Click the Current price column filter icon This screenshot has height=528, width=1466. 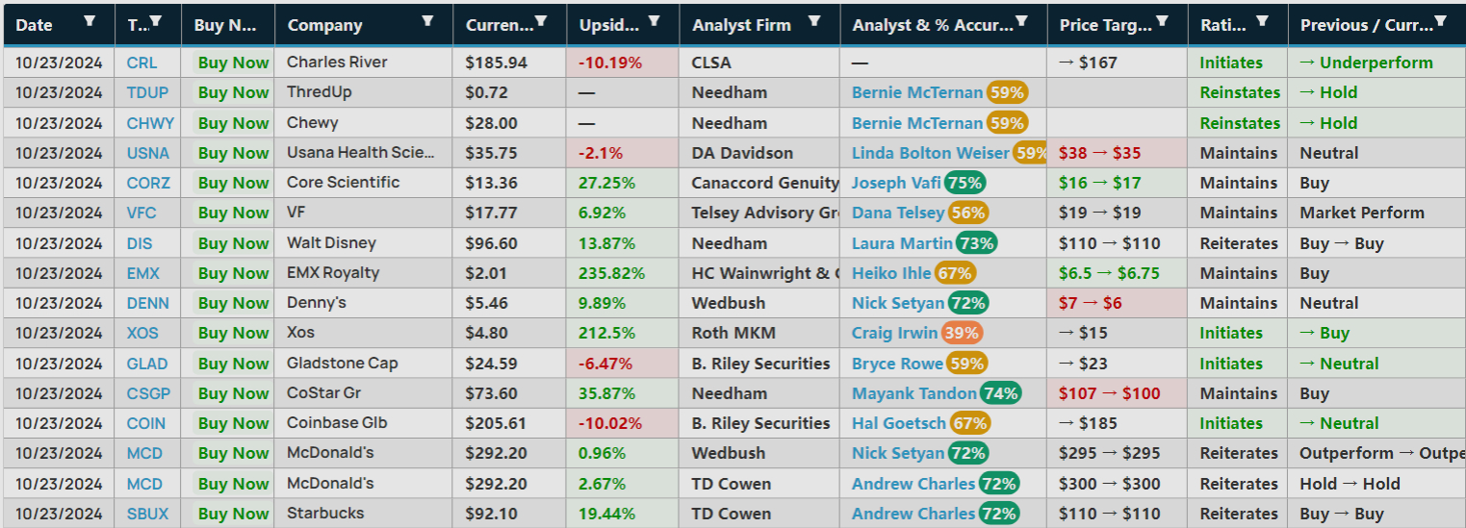point(541,21)
